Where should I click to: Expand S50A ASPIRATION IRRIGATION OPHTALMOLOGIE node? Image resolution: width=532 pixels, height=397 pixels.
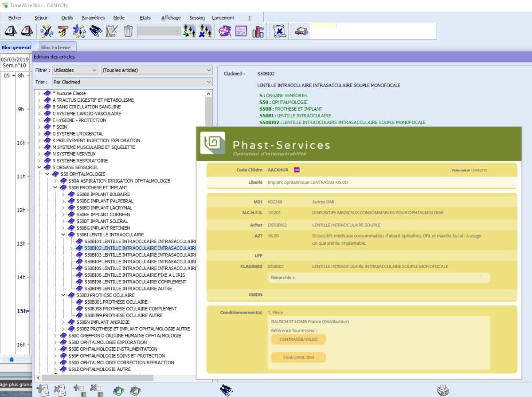click(55, 181)
